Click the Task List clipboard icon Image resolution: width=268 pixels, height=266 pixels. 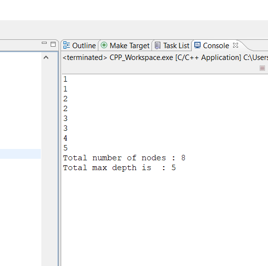[x=157, y=45]
